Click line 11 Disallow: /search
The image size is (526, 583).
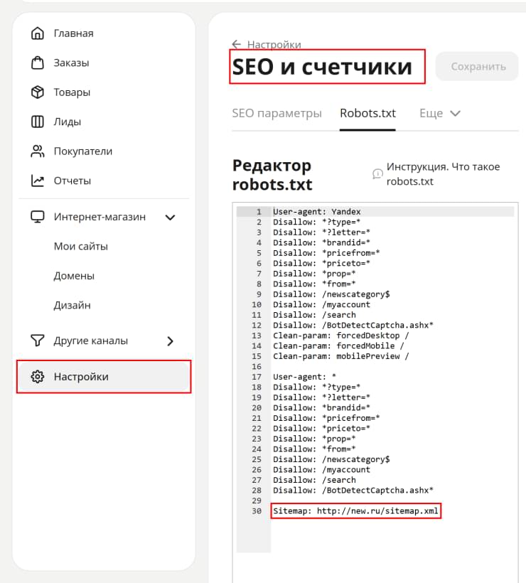pyautogui.click(x=314, y=314)
